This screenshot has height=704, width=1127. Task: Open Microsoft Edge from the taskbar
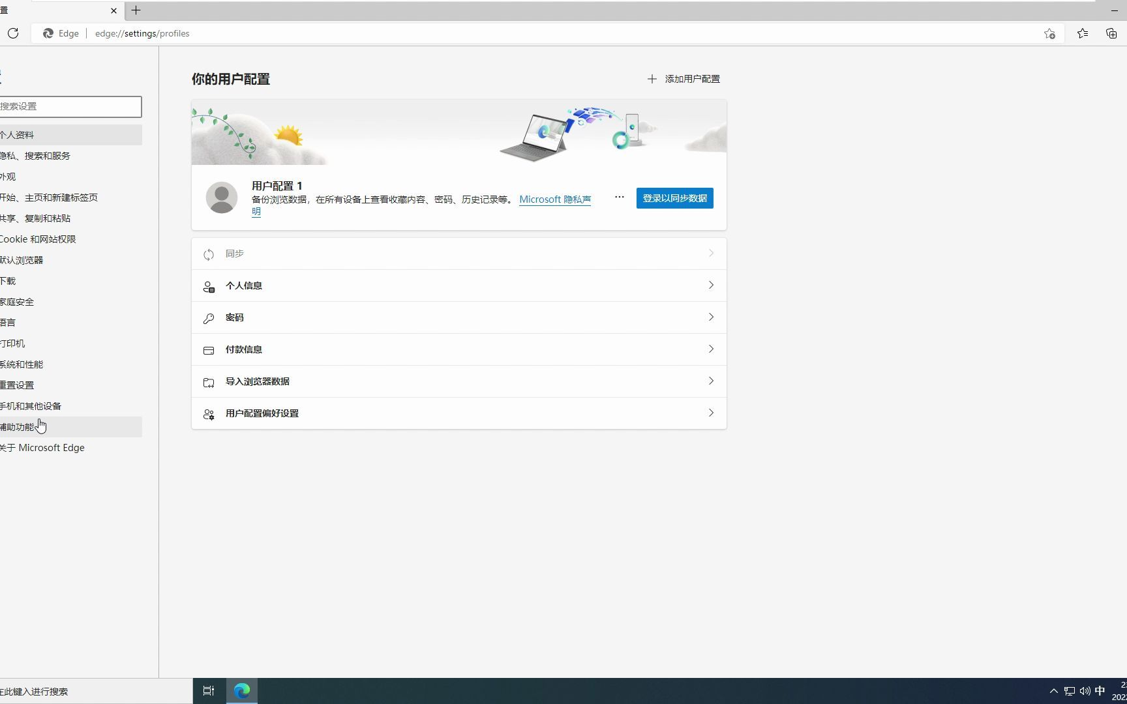[242, 690]
